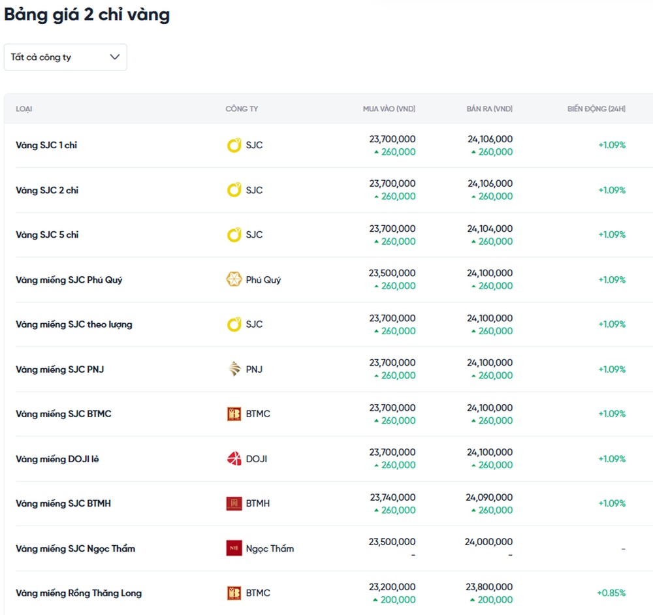
Task: Click the SJC logo in SJC theo lượng row
Action: [234, 324]
